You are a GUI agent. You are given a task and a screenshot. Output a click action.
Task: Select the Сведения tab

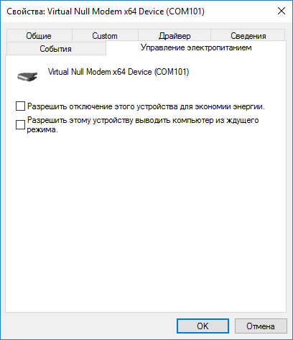[x=248, y=36]
